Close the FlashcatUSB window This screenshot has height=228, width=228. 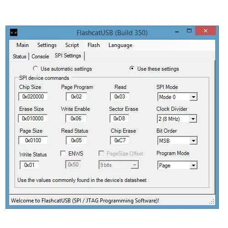tap(205, 31)
